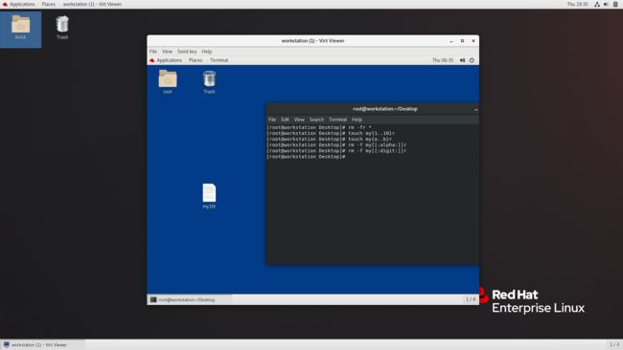
Task: Click the terminal line with rm -f my[[:digit:]]r
Action: point(336,151)
